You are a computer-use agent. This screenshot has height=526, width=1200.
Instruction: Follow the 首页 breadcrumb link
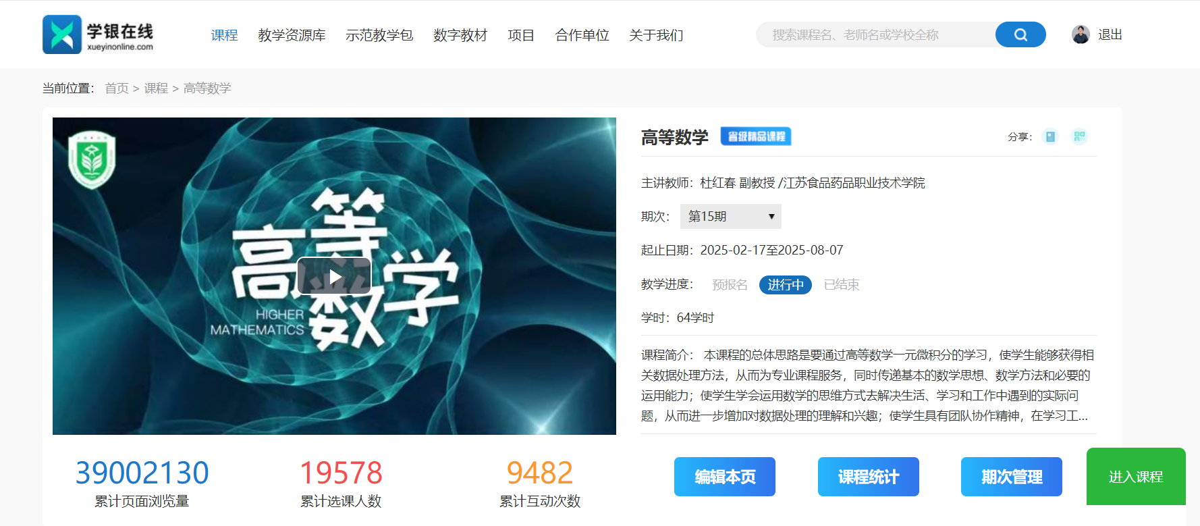(x=117, y=88)
